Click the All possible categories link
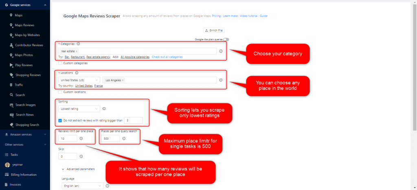 point(135,57)
